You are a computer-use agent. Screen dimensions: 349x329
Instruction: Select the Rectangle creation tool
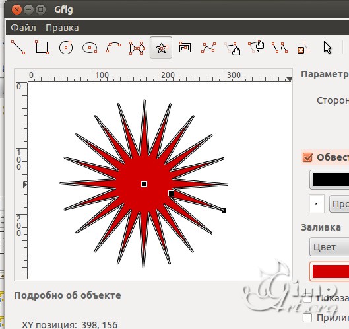pyautogui.click(x=42, y=48)
